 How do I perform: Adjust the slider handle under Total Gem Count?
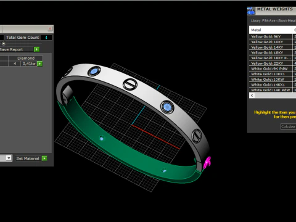click(4, 44)
